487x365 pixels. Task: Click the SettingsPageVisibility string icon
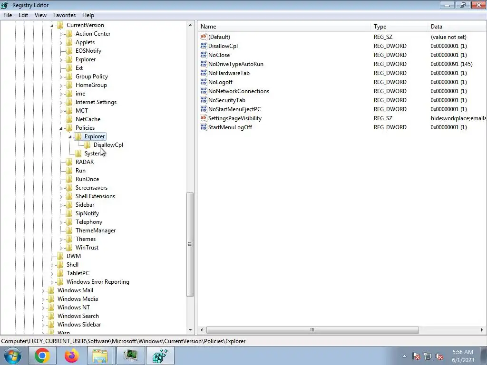[x=204, y=118]
